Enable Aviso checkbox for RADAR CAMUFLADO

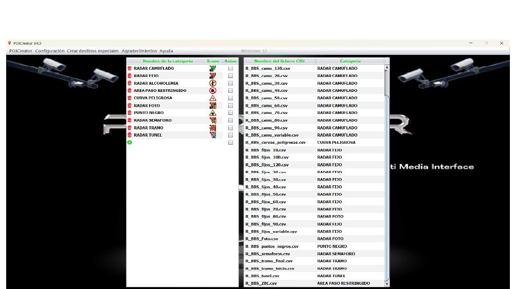click(230, 68)
